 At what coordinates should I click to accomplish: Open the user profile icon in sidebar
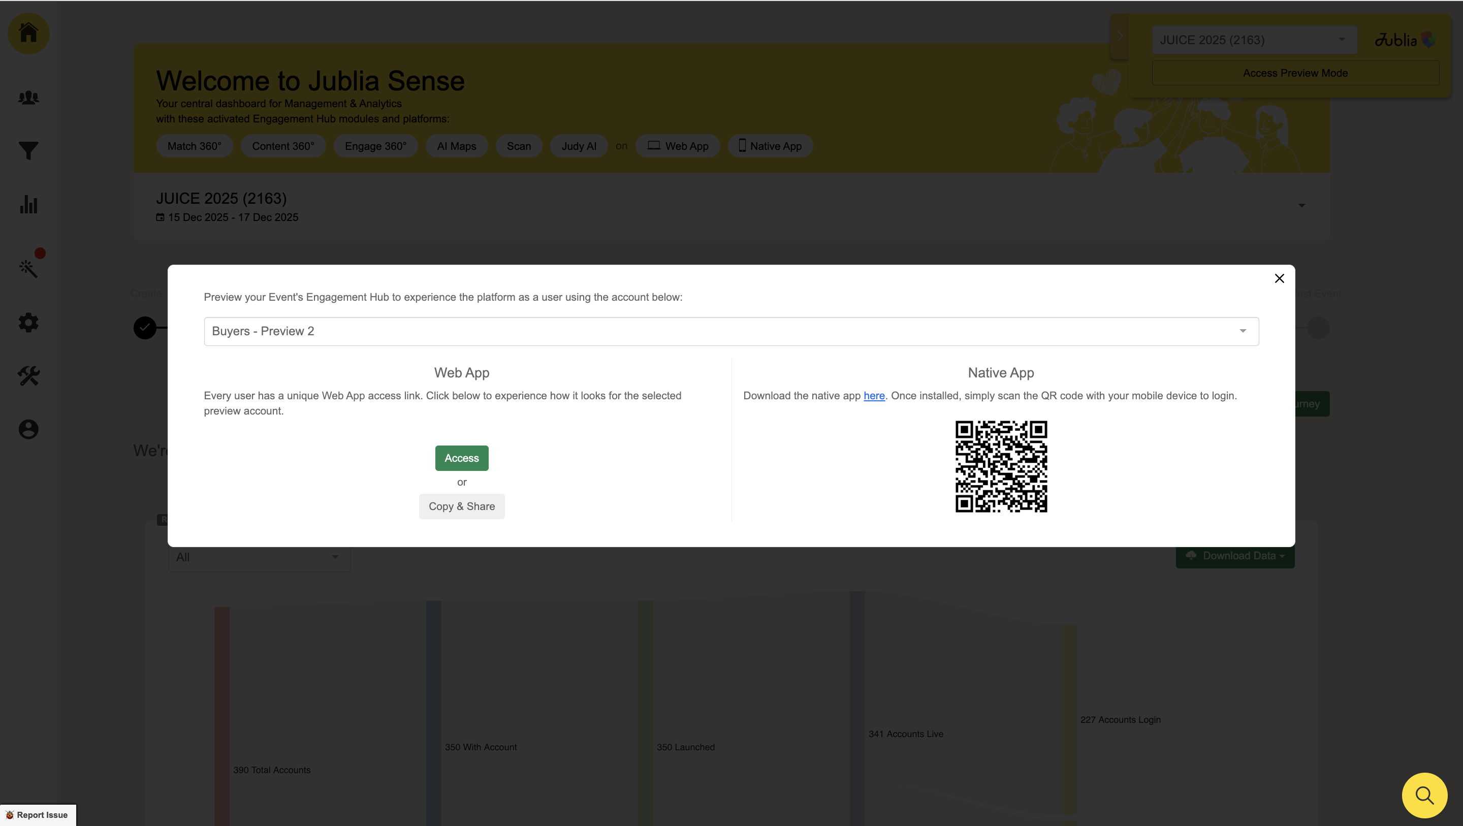pyautogui.click(x=28, y=429)
